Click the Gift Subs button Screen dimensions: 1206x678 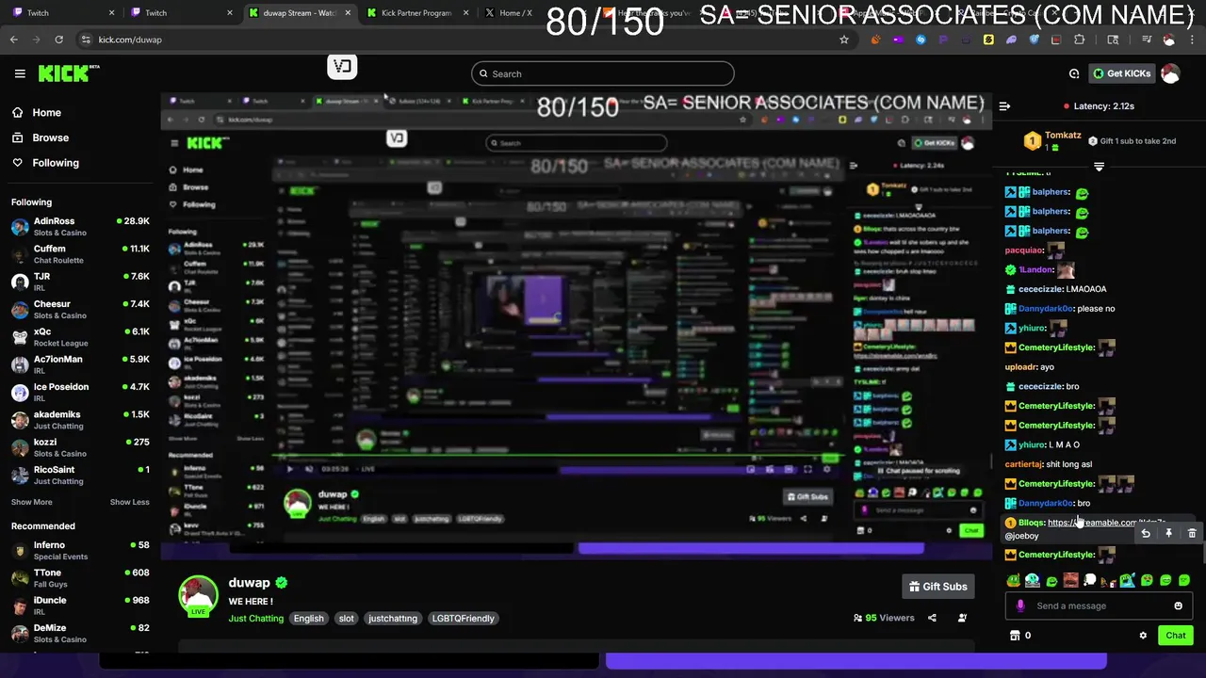coord(937,587)
